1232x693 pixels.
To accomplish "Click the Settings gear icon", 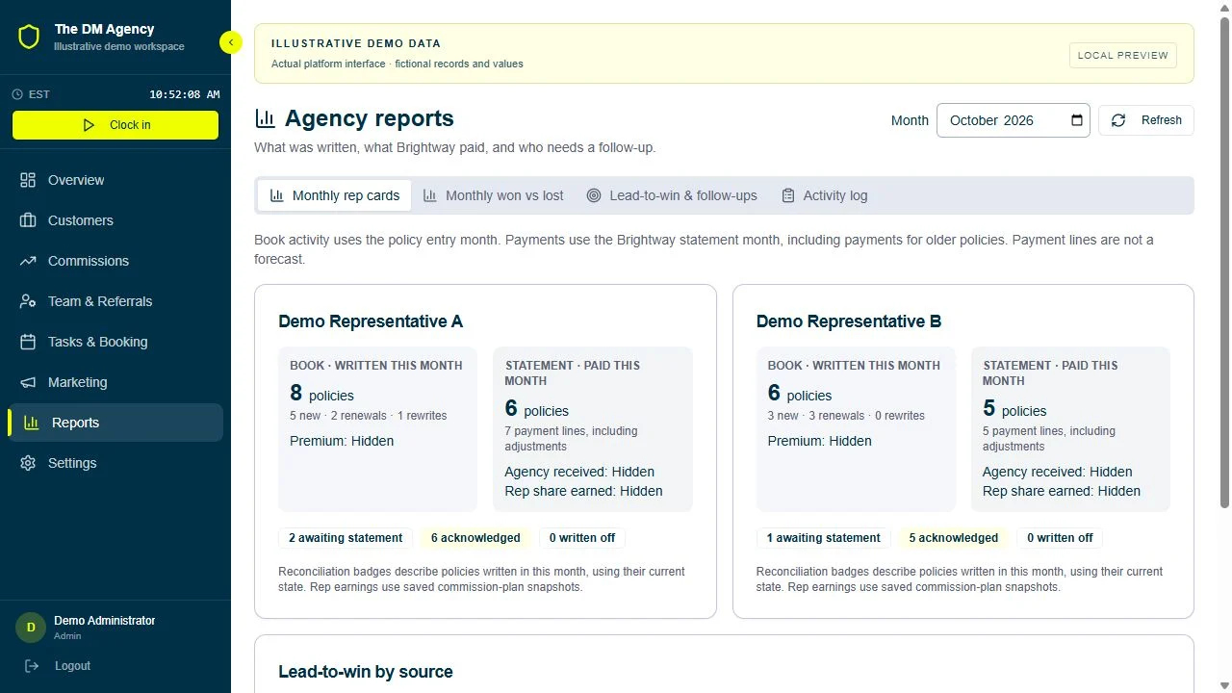I will pyautogui.click(x=28, y=463).
